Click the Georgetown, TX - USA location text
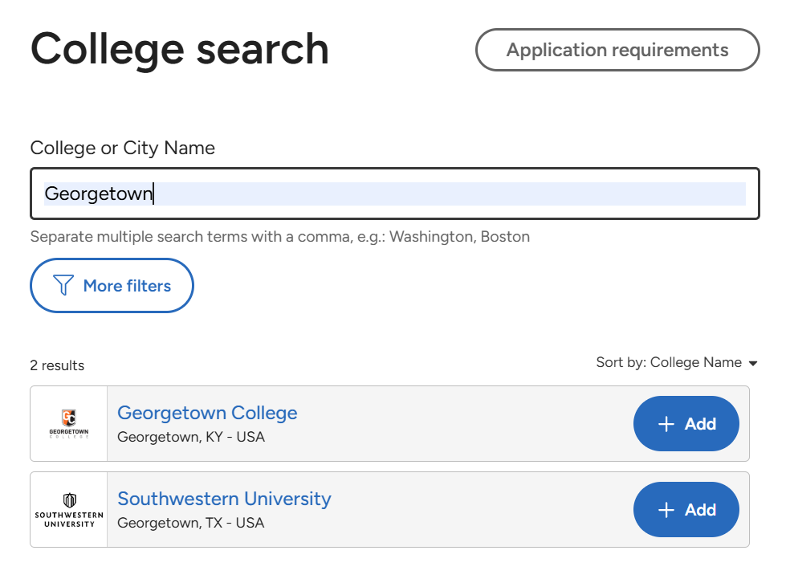This screenshot has height=583, width=790. click(191, 523)
